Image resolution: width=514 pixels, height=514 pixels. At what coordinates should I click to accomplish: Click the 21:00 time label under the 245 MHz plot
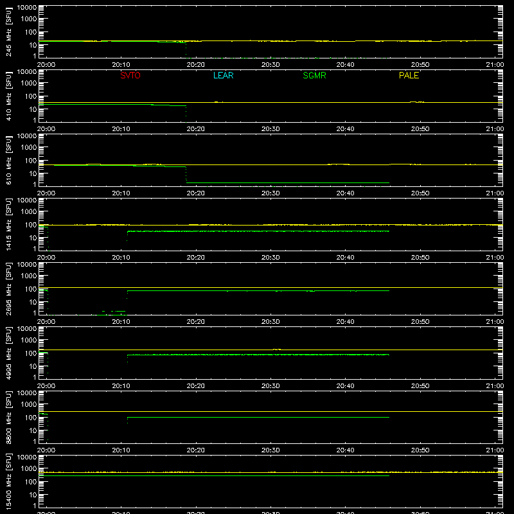pos(495,65)
